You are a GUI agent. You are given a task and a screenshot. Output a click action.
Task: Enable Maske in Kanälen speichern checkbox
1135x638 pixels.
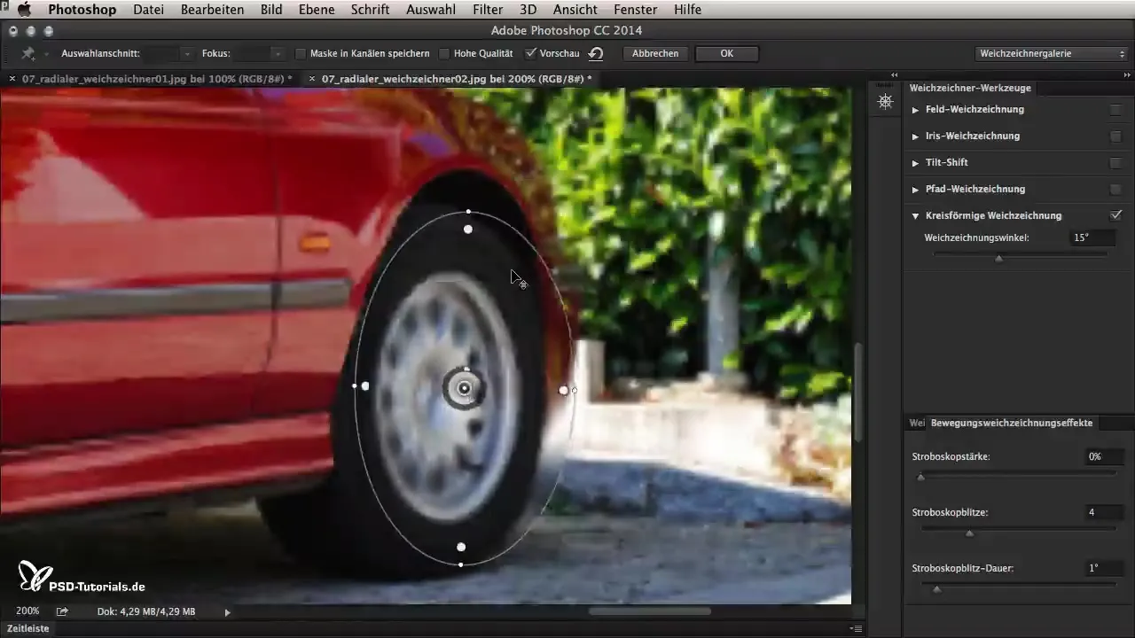(301, 54)
